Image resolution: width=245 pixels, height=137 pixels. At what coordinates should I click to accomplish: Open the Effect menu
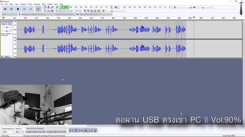click(44, 4)
